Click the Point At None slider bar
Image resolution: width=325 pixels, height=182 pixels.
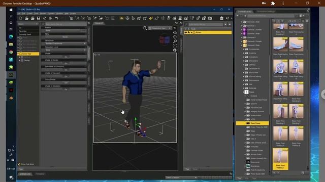(x=64, y=30)
